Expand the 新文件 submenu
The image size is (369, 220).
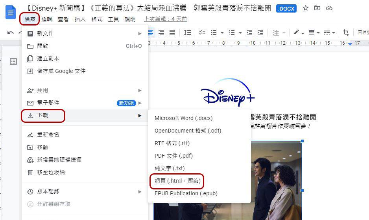tap(140, 33)
